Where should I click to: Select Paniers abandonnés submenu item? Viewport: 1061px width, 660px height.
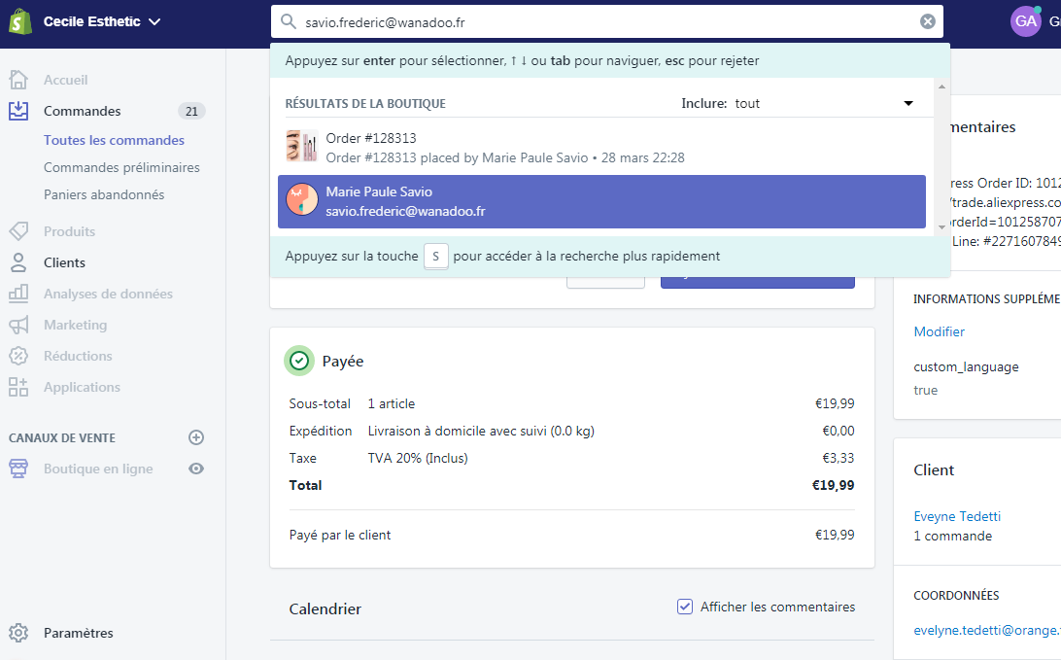point(104,194)
